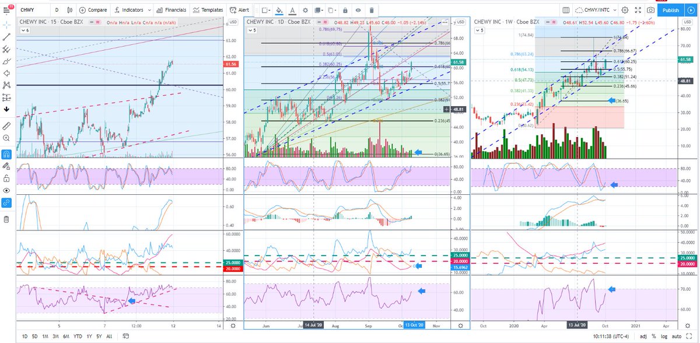Open chart style candlestick selector

71,10
